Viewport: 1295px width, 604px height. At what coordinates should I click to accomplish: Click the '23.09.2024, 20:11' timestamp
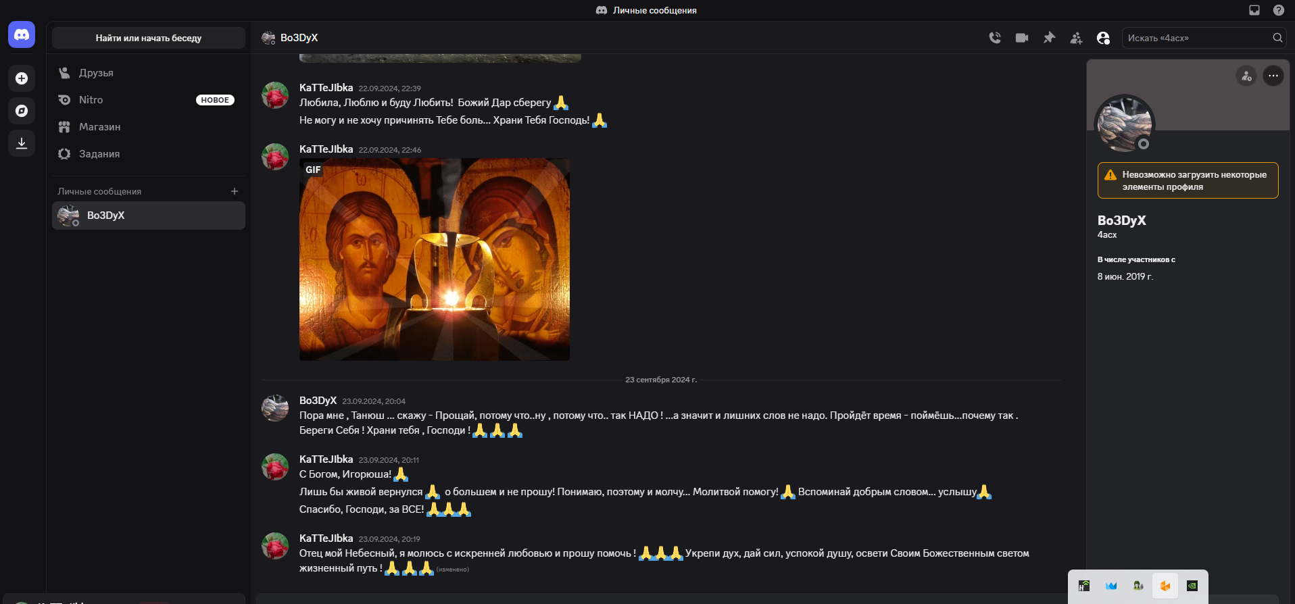coord(389,460)
